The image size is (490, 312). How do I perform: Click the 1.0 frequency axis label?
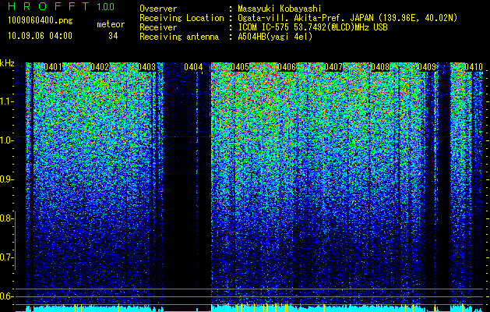coord(6,140)
